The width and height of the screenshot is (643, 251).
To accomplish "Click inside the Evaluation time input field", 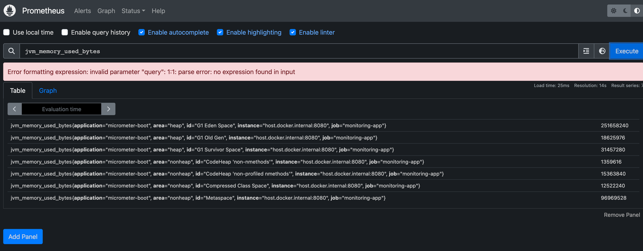I will [x=61, y=109].
